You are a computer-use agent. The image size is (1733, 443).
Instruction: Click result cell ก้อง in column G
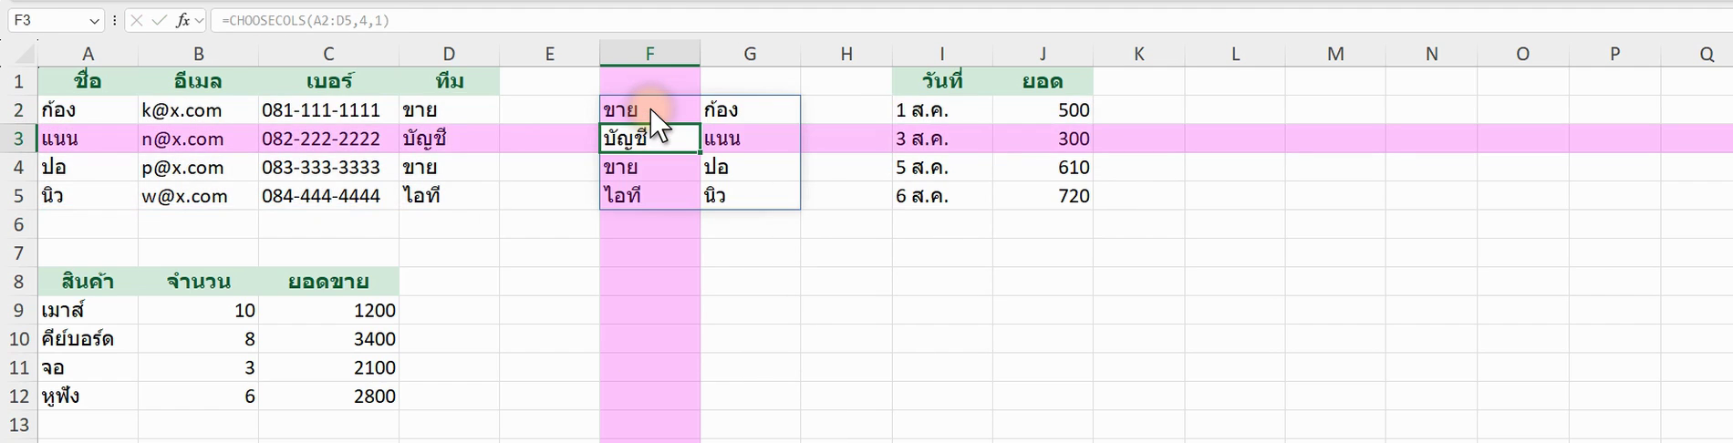point(750,110)
